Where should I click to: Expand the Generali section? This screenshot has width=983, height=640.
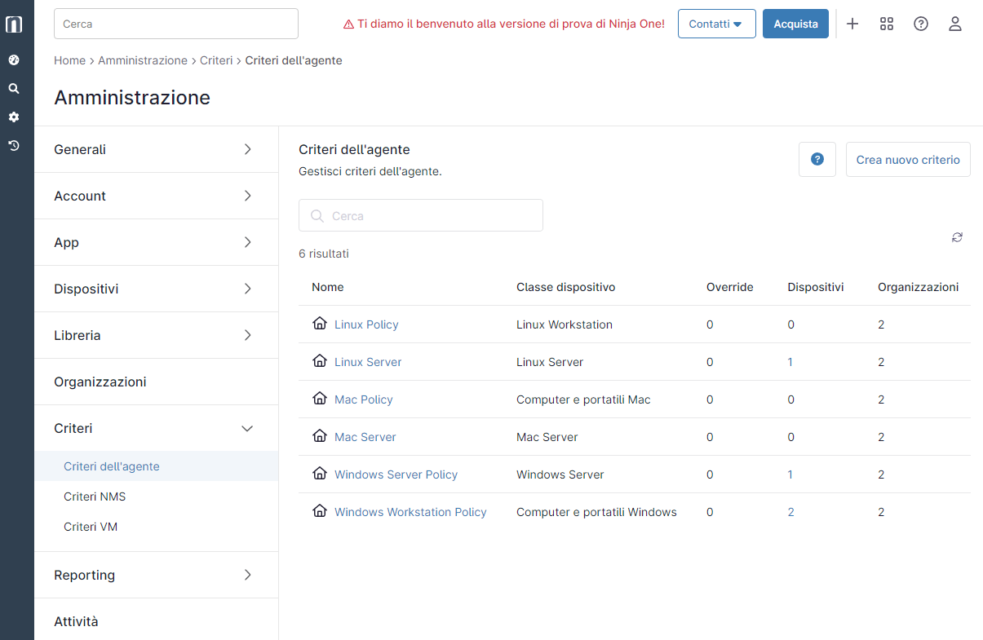tap(156, 150)
